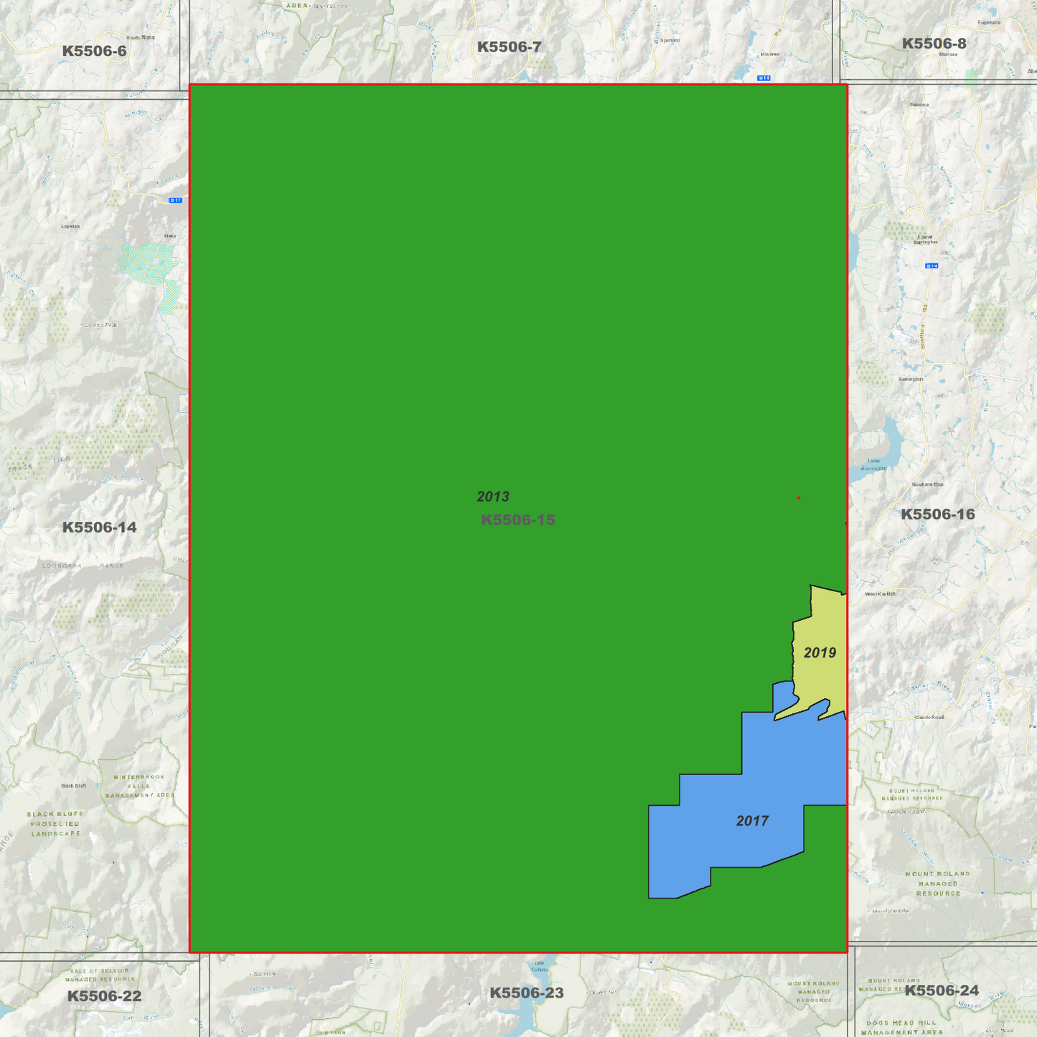Select the K5506-8 map tile label
Viewport: 1037px width, 1037px height.
click(x=934, y=43)
